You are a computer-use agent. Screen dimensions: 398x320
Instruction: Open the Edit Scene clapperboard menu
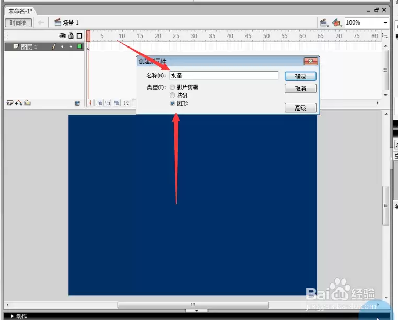coord(324,22)
